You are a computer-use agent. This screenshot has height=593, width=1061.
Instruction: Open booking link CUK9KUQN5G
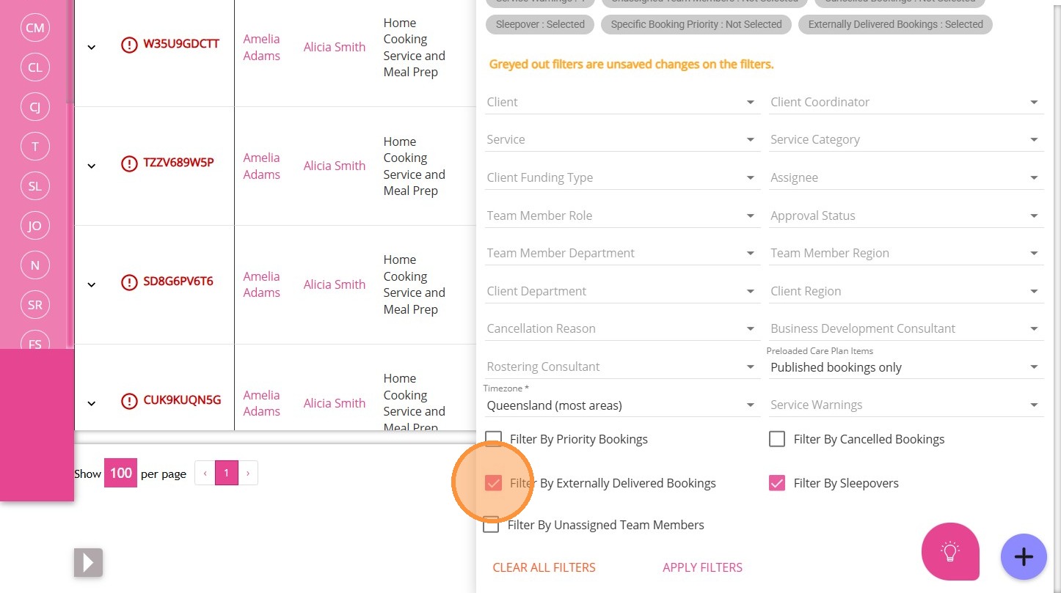(x=182, y=400)
